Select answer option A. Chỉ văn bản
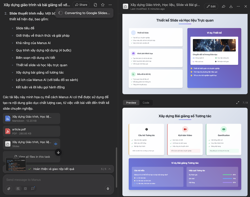 point(135,178)
